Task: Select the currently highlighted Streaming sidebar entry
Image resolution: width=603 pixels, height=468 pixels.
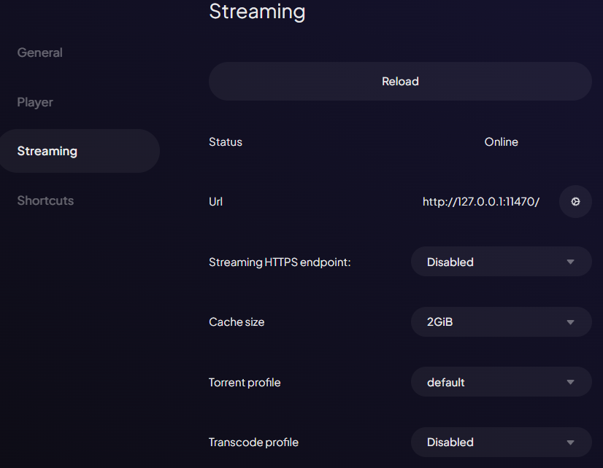Action: tap(47, 151)
